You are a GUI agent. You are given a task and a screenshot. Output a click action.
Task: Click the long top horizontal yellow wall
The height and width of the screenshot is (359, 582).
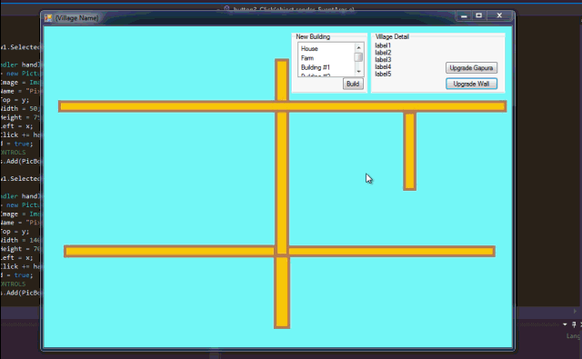click(283, 106)
